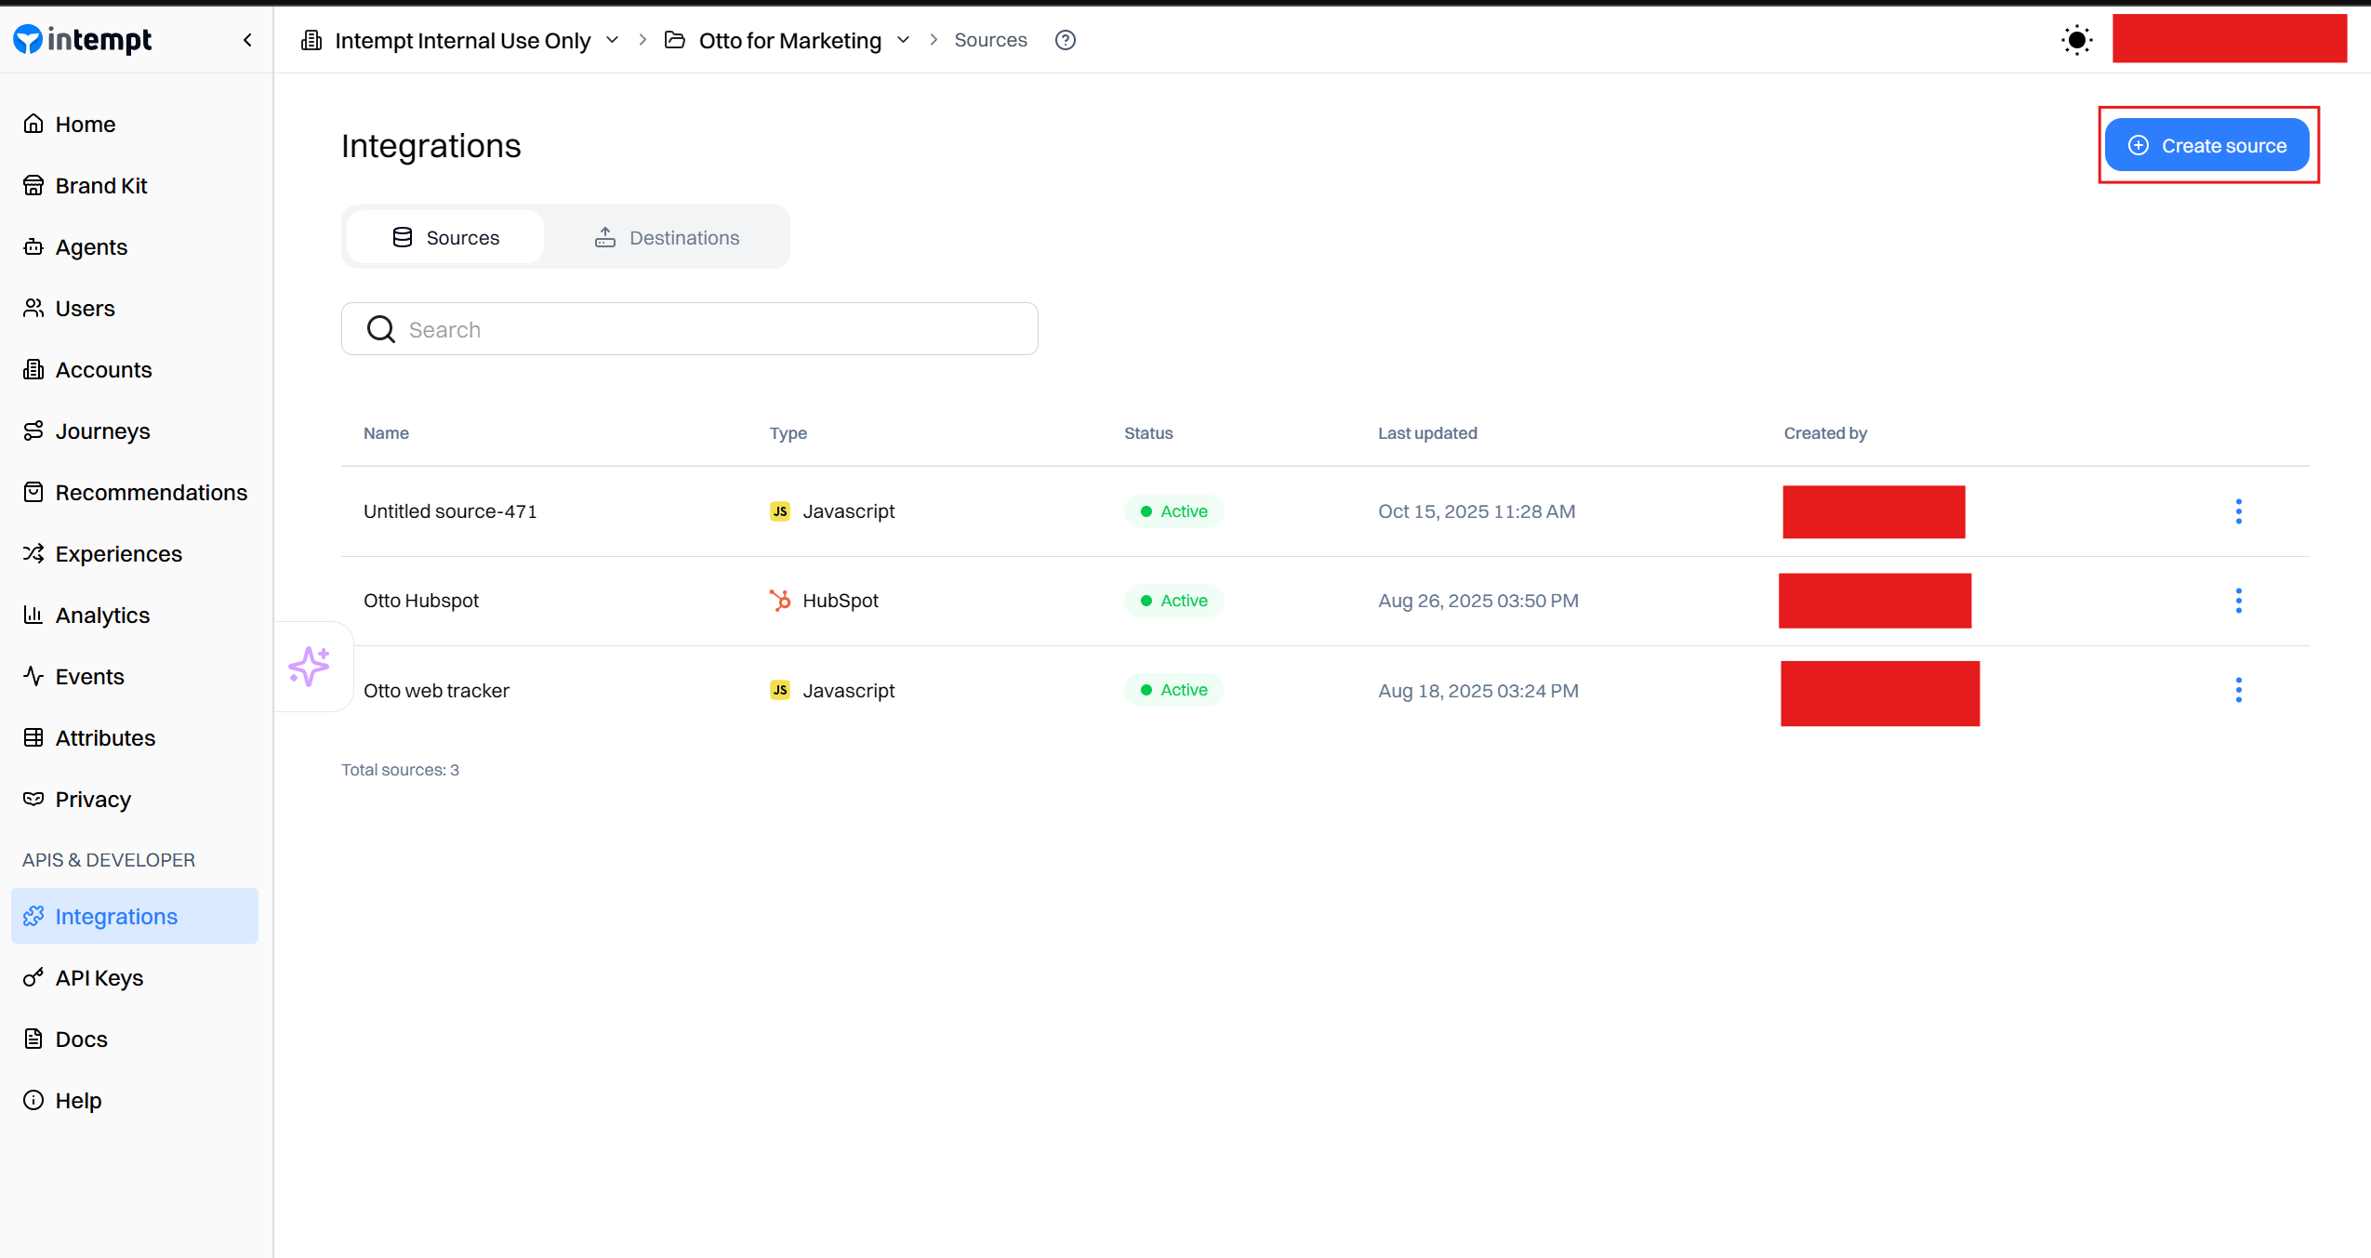Open Brand Kit in the sidebar
The height and width of the screenshot is (1258, 2371).
(x=100, y=186)
